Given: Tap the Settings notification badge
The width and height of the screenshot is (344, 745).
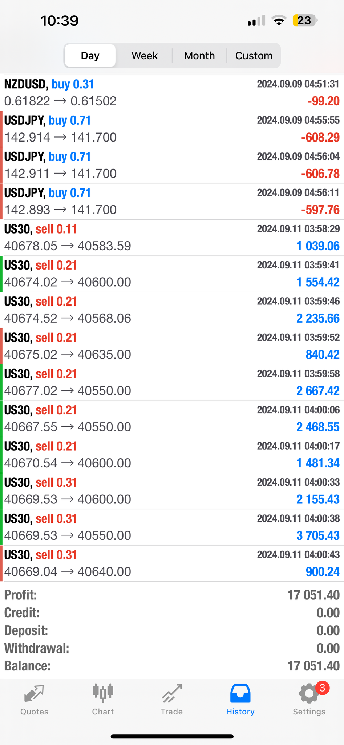Looking at the screenshot, I should 322,688.
